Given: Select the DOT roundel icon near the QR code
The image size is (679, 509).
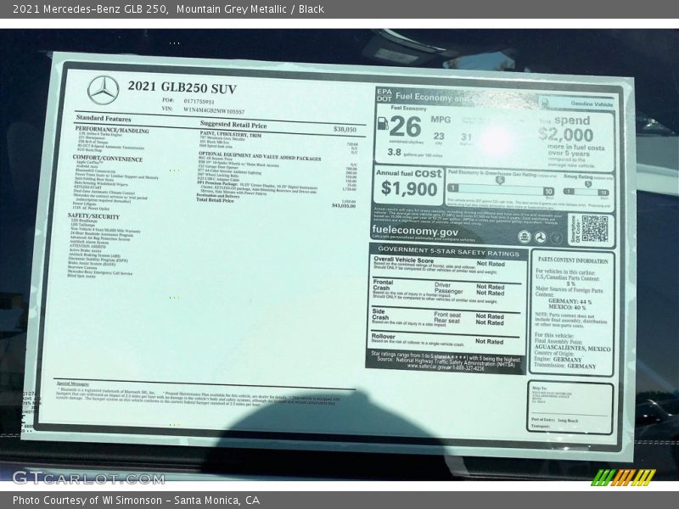Looking at the screenshot, I should (x=541, y=236).
